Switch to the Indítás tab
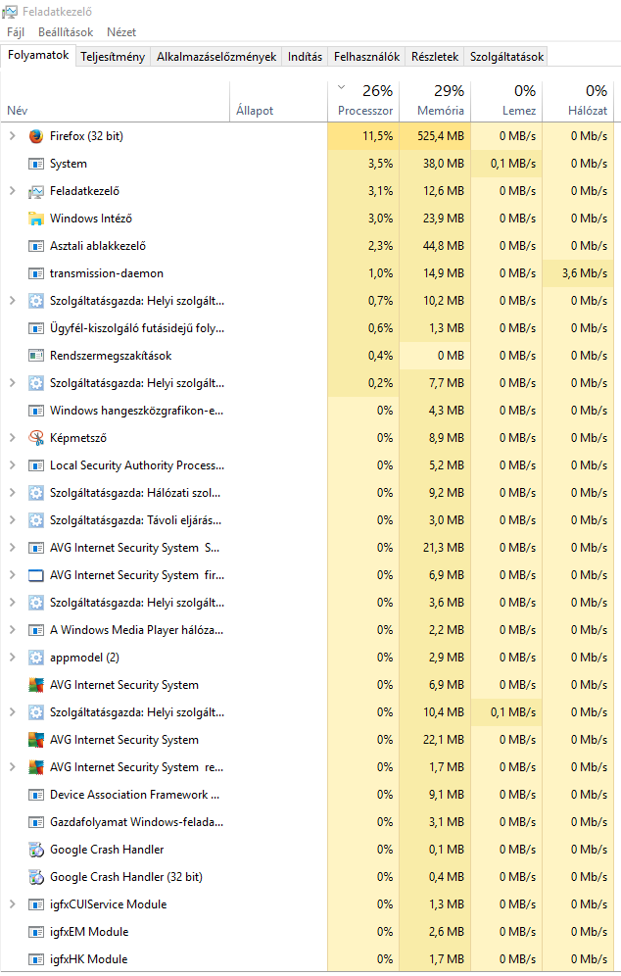This screenshot has height=976, width=621. point(305,57)
